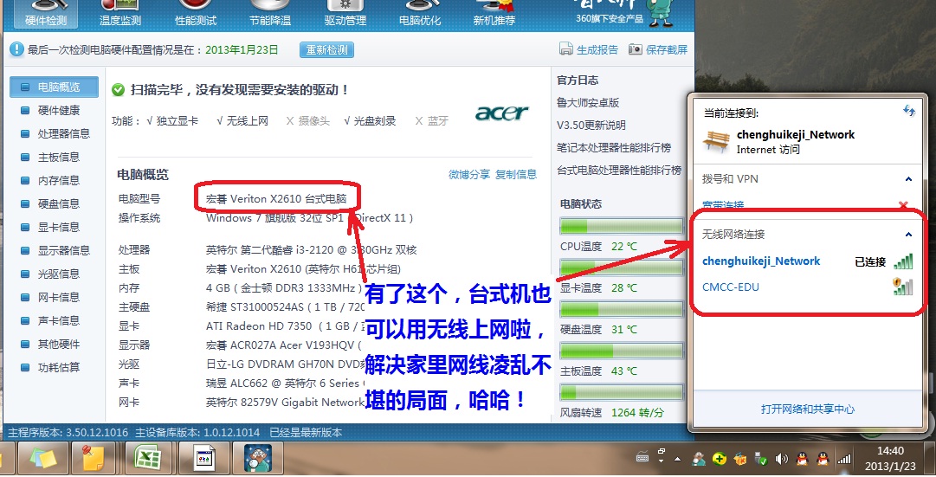Open the 硬件检测 hardware detection tab
Image resolution: width=936 pixels, height=477 pixels.
pyautogui.click(x=46, y=15)
